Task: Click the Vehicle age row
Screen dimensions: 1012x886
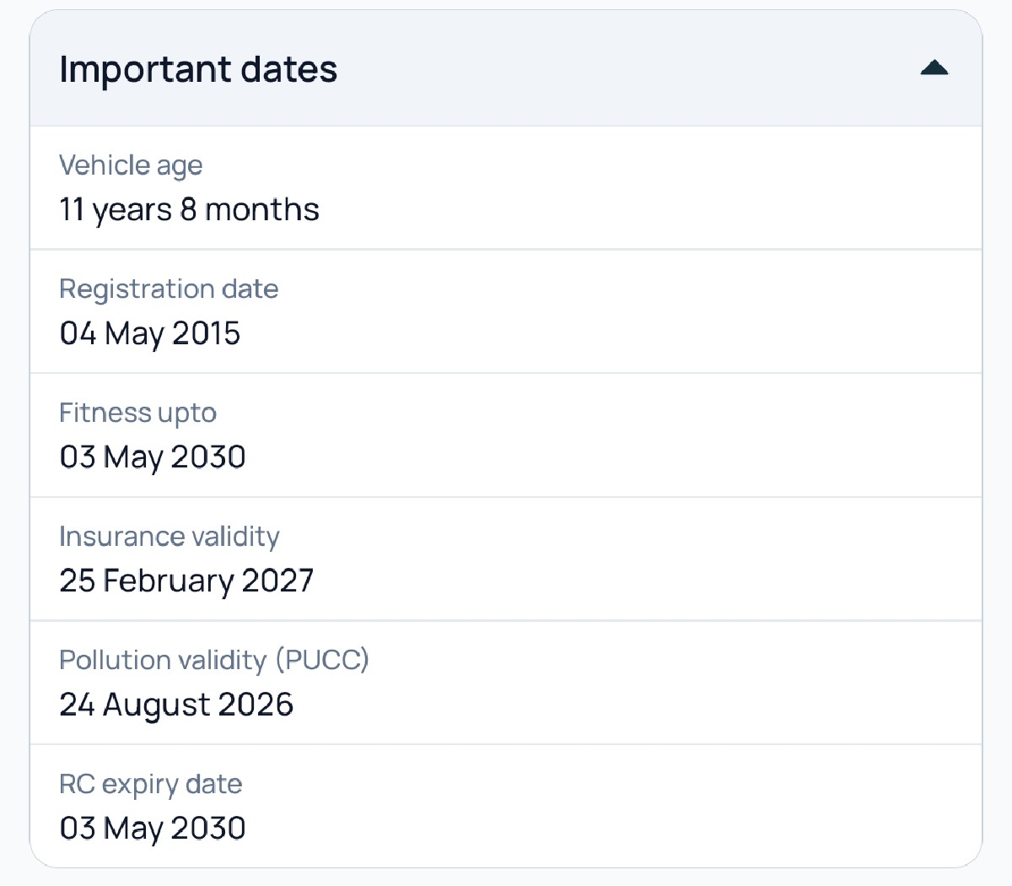Action: 506,188
